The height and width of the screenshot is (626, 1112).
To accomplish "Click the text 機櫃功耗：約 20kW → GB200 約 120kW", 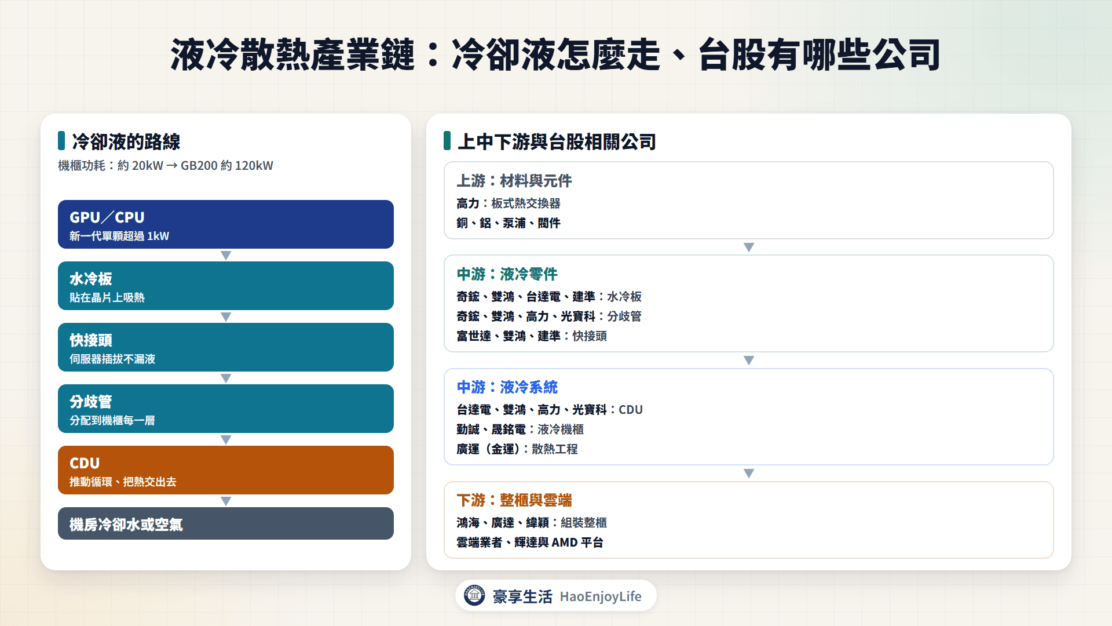I will click(166, 166).
